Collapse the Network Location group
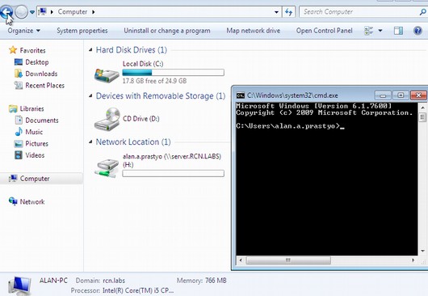428x296 pixels. pos(90,142)
